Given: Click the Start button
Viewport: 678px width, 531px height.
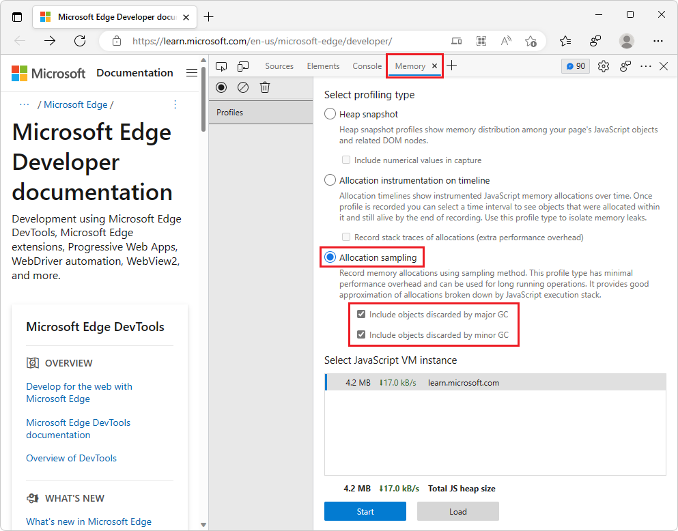Looking at the screenshot, I should pos(365,511).
